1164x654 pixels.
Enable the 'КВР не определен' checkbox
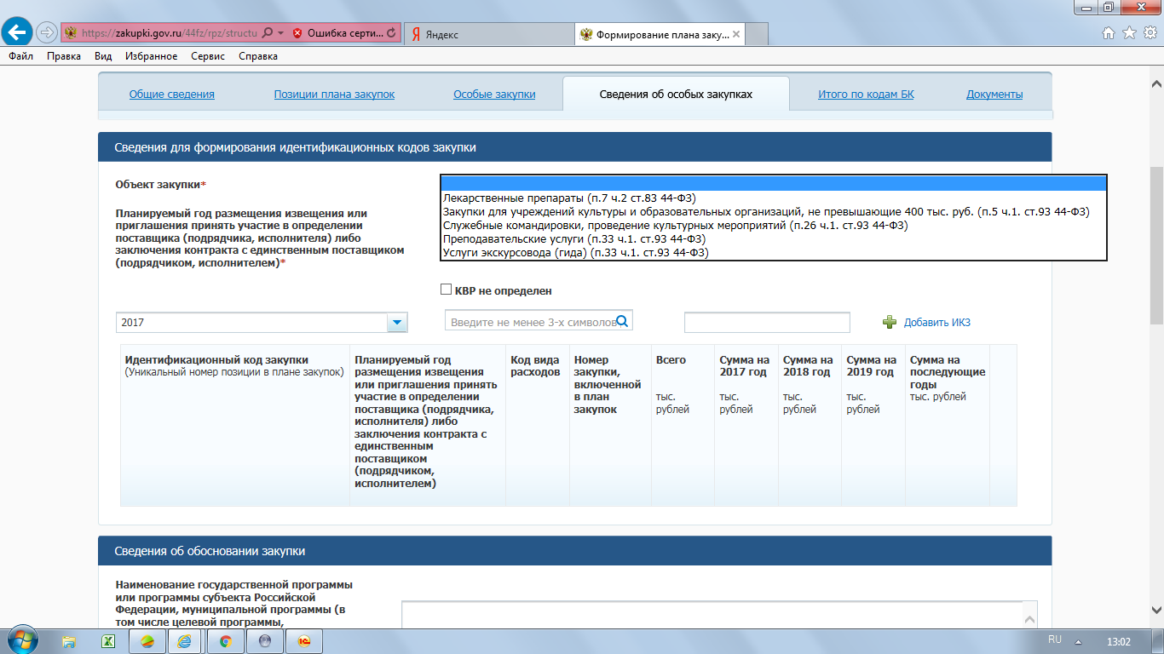pos(446,290)
